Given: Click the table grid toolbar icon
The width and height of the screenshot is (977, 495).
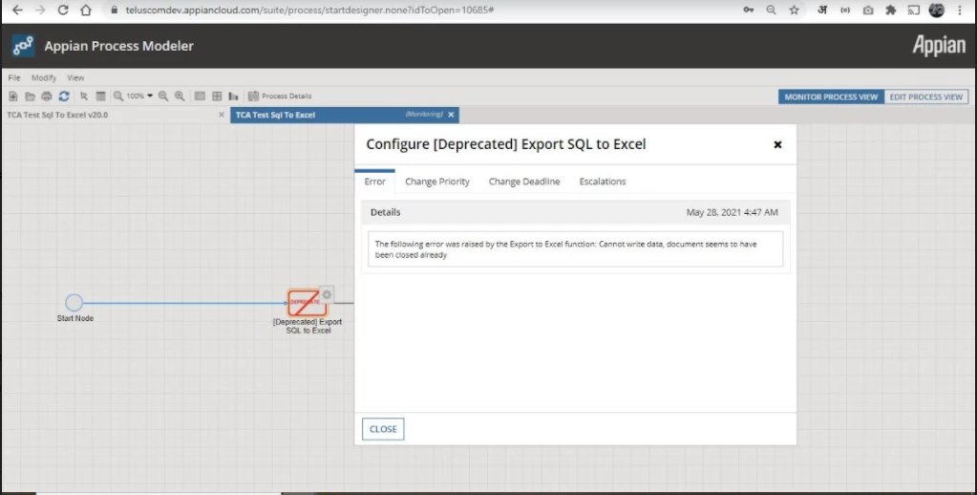Looking at the screenshot, I should pyautogui.click(x=217, y=96).
